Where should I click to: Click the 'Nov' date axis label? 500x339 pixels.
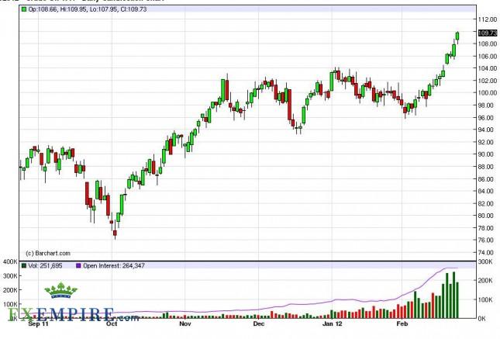(185, 324)
